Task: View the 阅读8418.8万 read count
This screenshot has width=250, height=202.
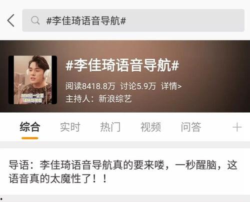Action: click(x=90, y=86)
